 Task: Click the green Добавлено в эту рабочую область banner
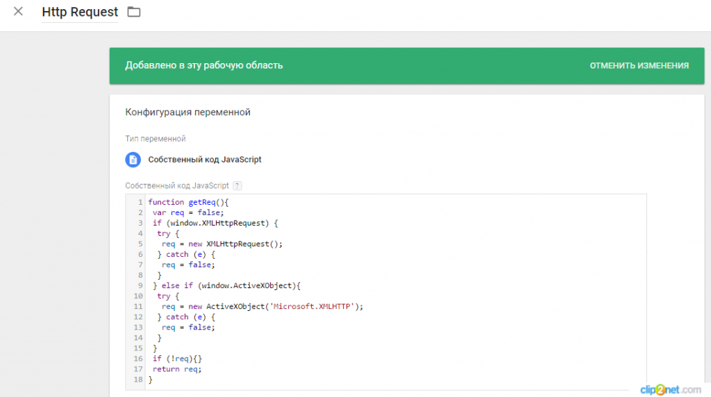[407, 66]
